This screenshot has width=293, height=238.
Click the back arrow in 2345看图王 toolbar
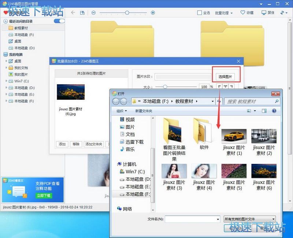pos(73,12)
